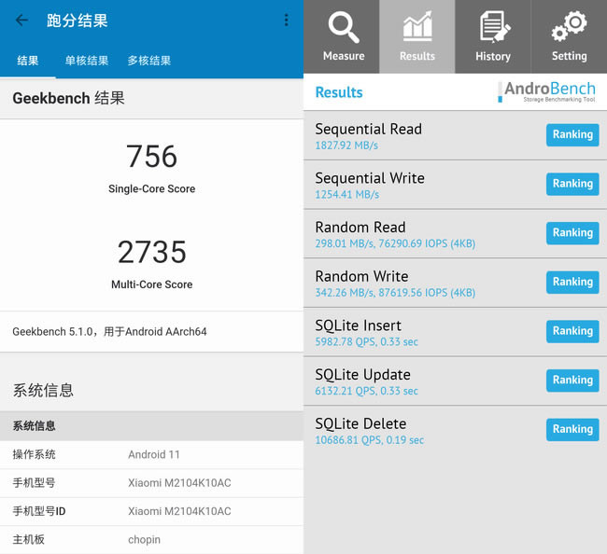Open Ranking for Random Write

click(x=572, y=282)
